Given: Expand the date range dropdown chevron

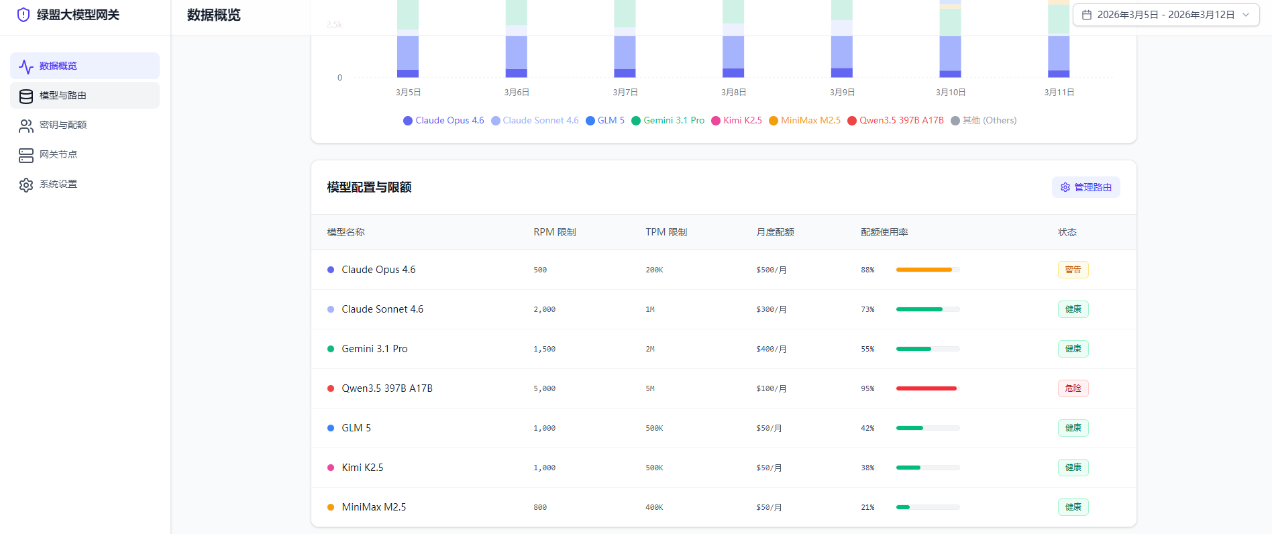Looking at the screenshot, I should pos(1246,15).
